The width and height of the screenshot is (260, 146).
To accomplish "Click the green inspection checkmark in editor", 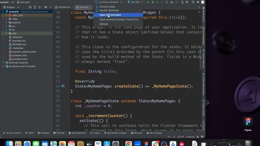I will coord(199,12).
